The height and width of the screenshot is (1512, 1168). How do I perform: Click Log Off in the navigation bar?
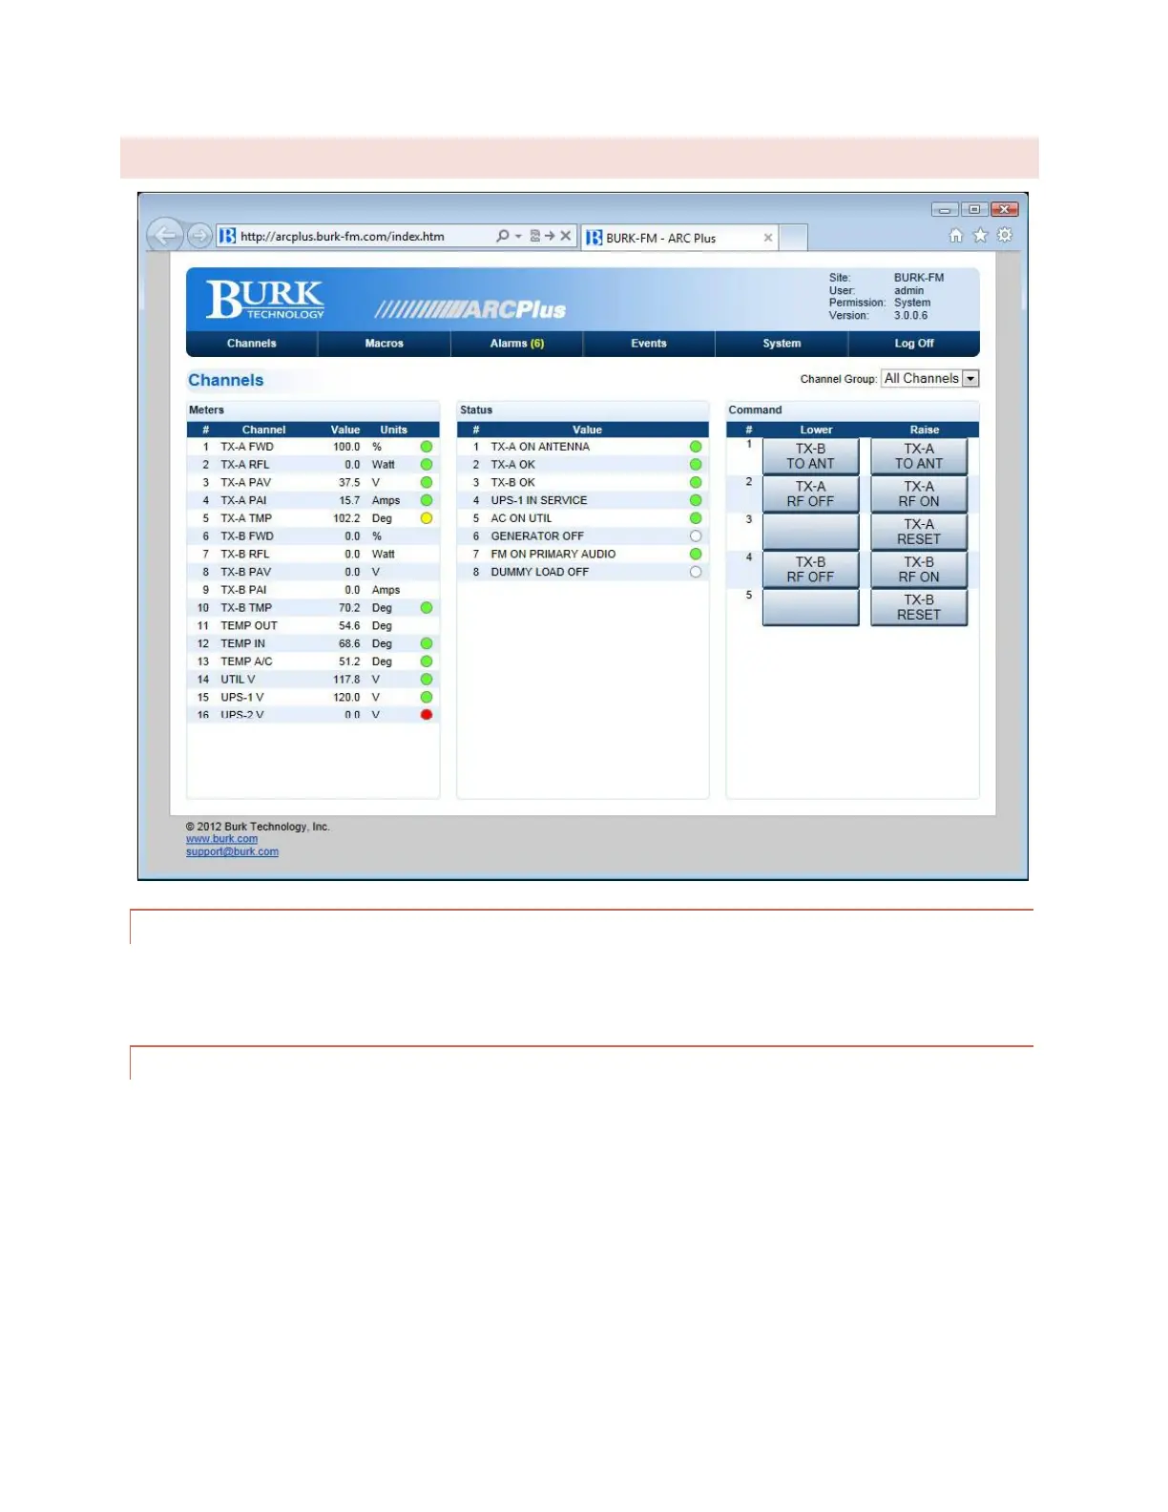(x=914, y=344)
